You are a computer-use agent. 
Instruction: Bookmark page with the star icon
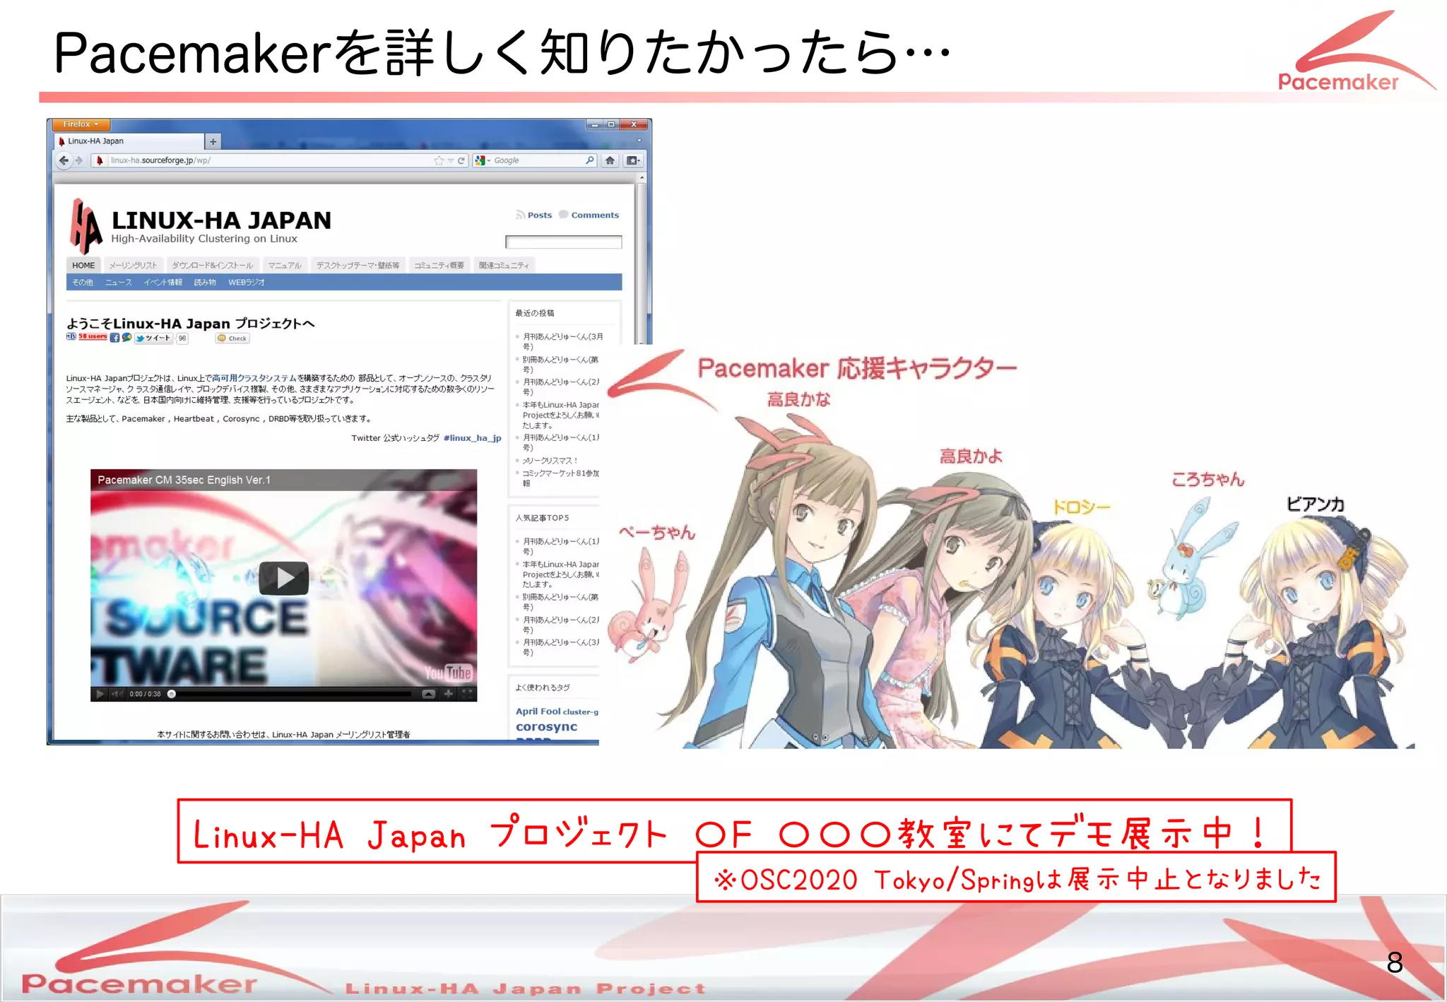click(439, 160)
